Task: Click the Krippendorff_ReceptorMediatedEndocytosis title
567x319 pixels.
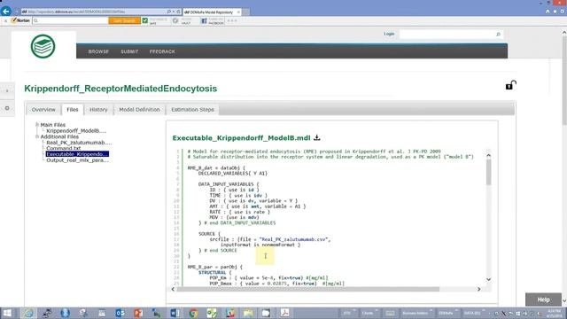Action: (x=120, y=89)
